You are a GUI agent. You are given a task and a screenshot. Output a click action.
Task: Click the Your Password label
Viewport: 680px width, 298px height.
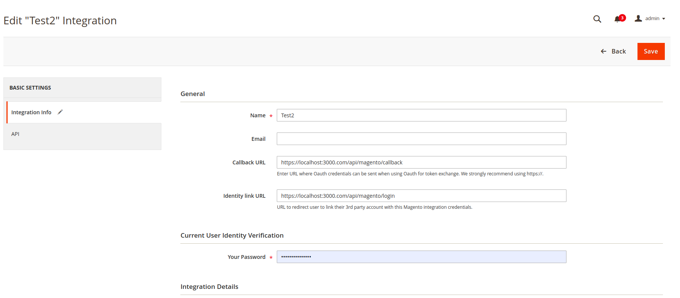246,257
